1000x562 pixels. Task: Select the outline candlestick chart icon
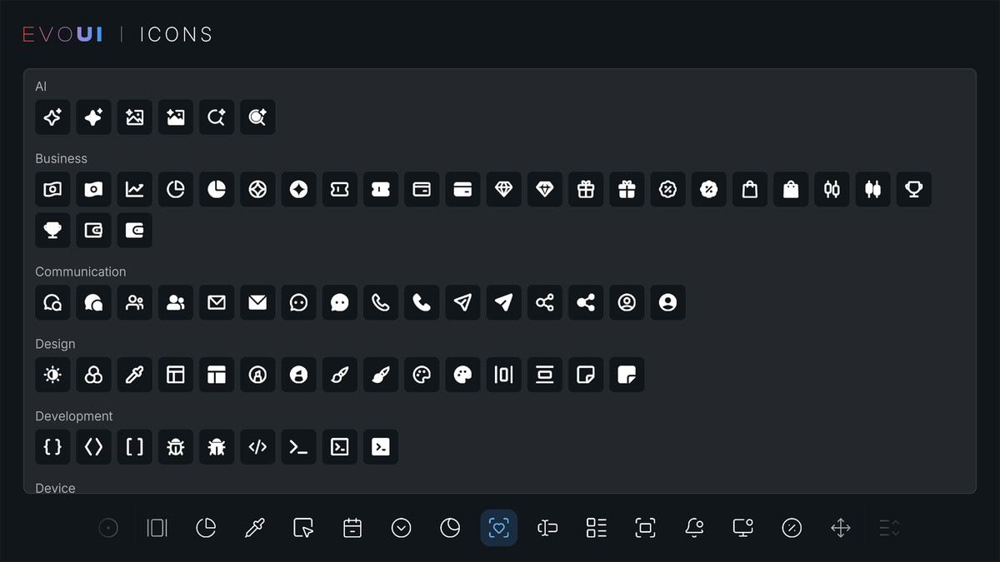click(x=832, y=190)
